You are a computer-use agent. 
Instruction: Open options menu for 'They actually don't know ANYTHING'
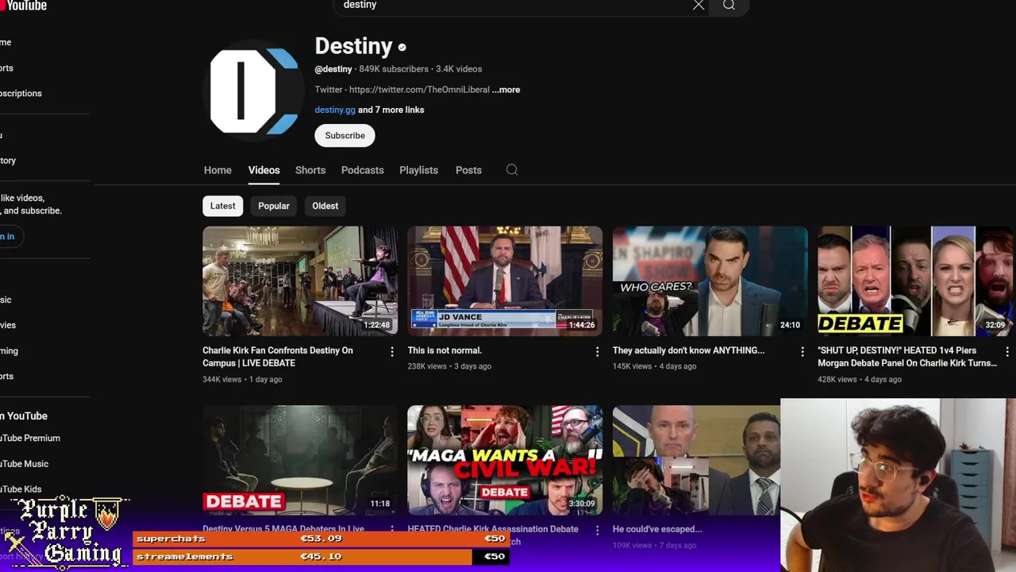point(802,351)
